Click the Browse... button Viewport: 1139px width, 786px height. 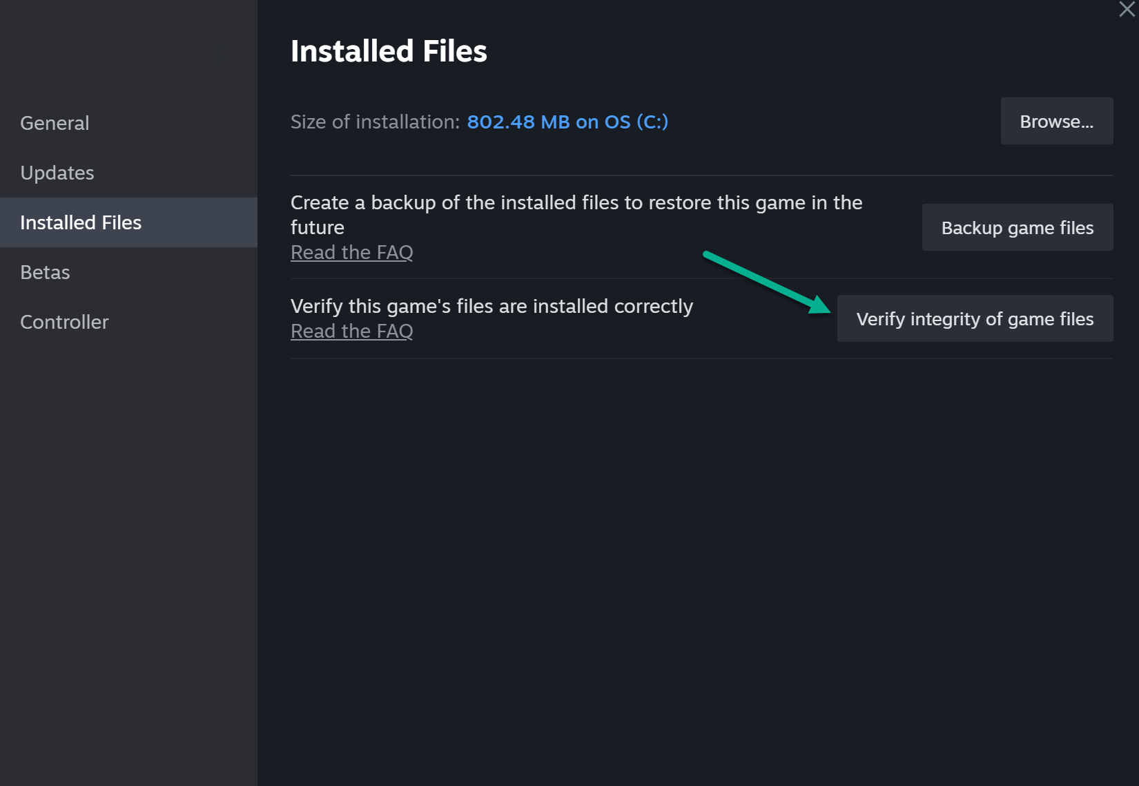pyautogui.click(x=1056, y=122)
